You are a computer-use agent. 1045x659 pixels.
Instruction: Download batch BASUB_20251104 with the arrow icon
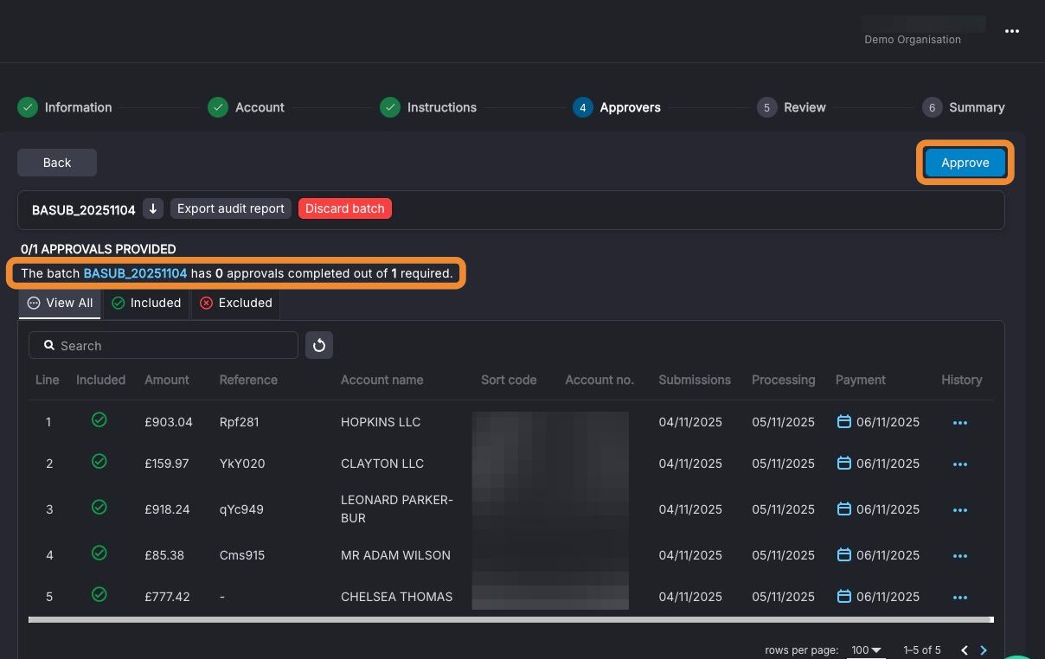click(x=153, y=208)
